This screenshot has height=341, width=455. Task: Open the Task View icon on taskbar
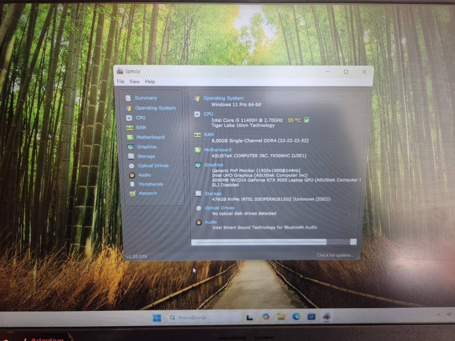click(250, 318)
